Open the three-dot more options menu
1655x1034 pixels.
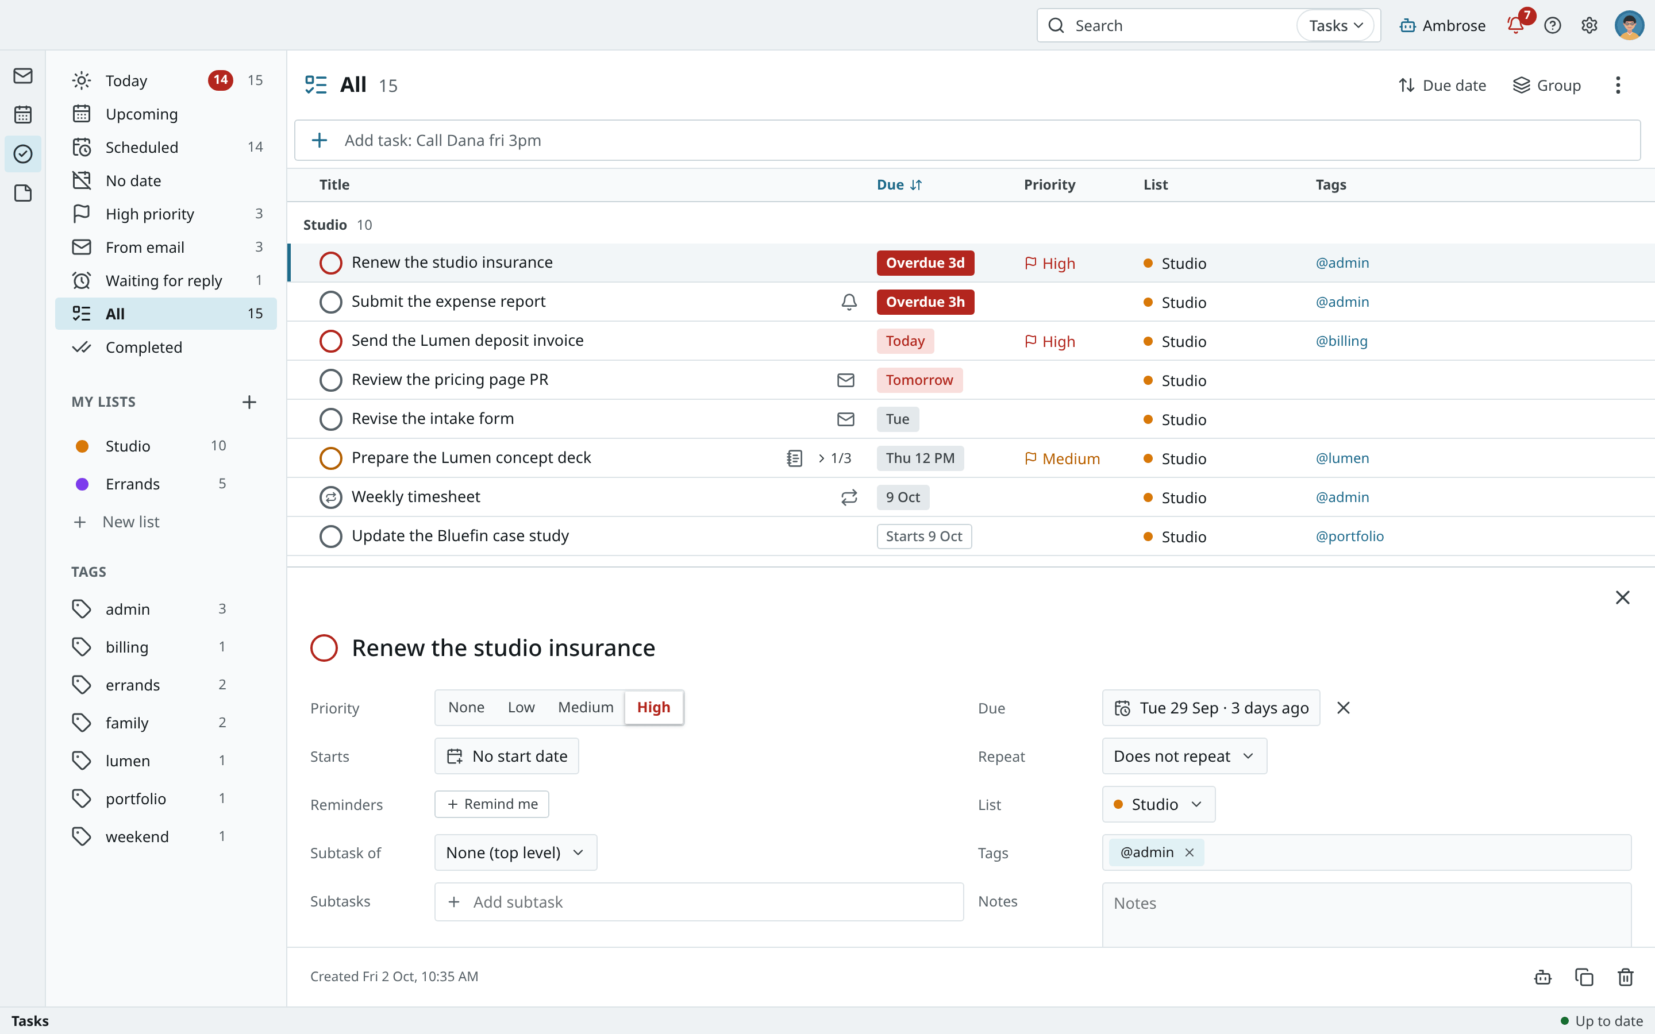tap(1618, 85)
